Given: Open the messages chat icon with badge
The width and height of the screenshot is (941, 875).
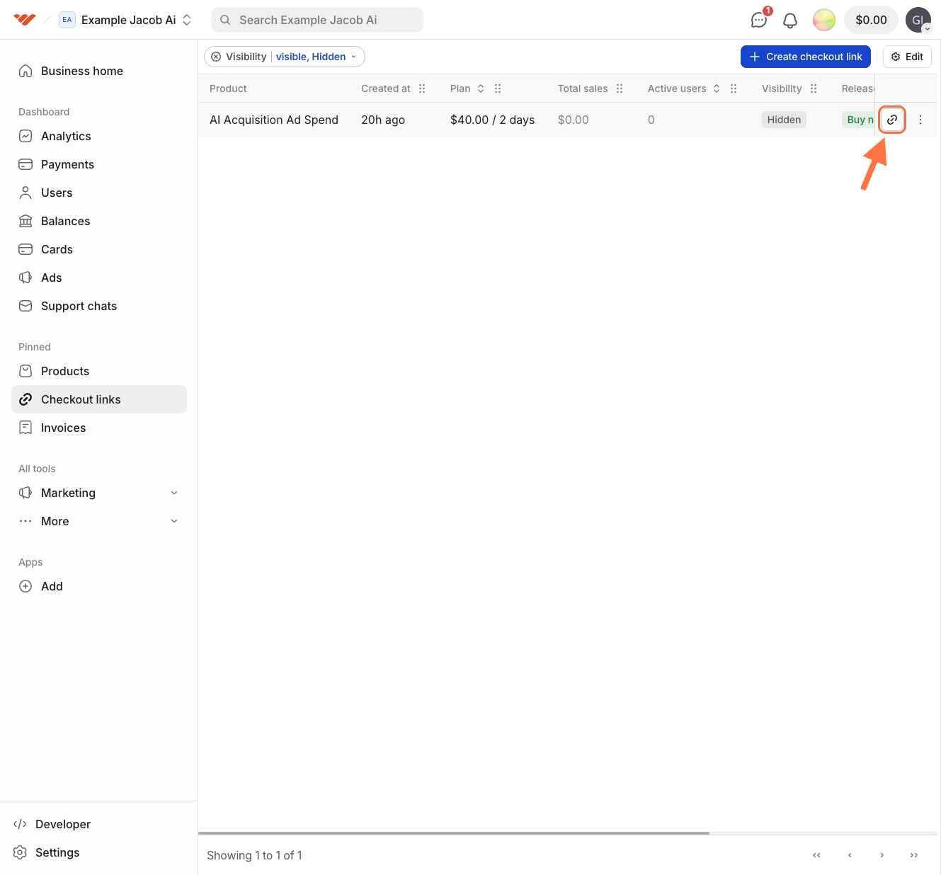Looking at the screenshot, I should click(x=759, y=20).
